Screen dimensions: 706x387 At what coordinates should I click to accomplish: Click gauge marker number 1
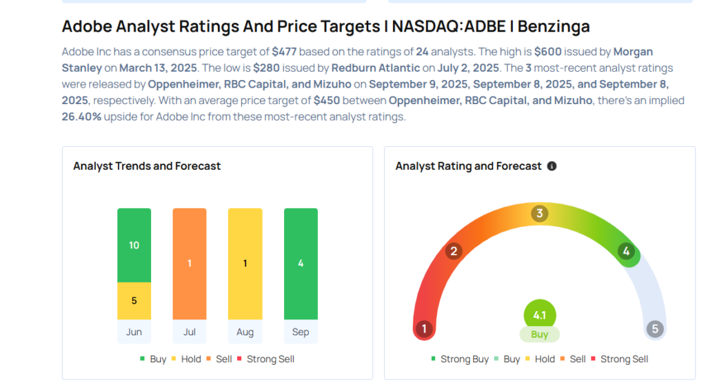(x=425, y=329)
